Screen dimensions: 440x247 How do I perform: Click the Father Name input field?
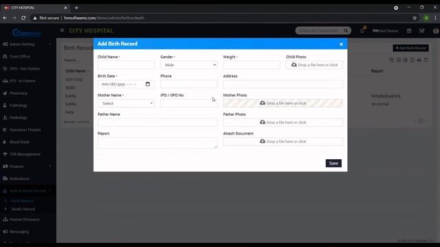click(157, 122)
